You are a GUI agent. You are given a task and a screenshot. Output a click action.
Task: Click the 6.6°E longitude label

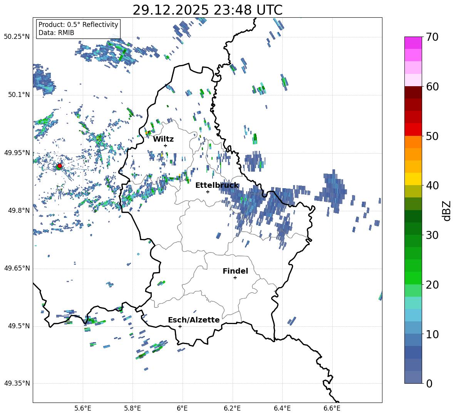[332, 408]
